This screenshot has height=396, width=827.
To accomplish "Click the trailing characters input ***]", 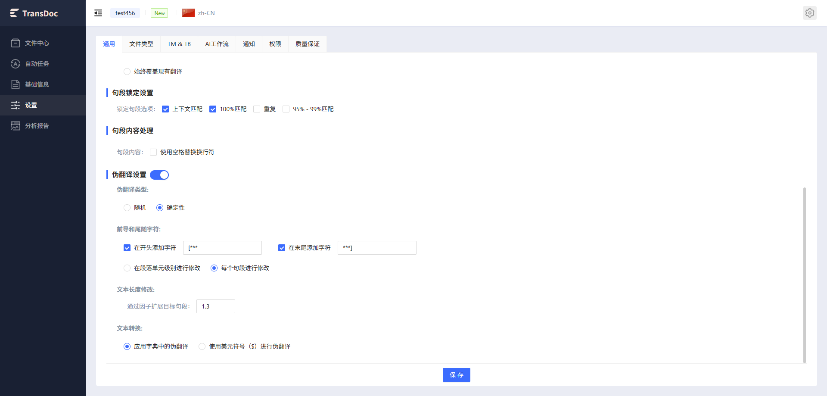I will coord(377,248).
